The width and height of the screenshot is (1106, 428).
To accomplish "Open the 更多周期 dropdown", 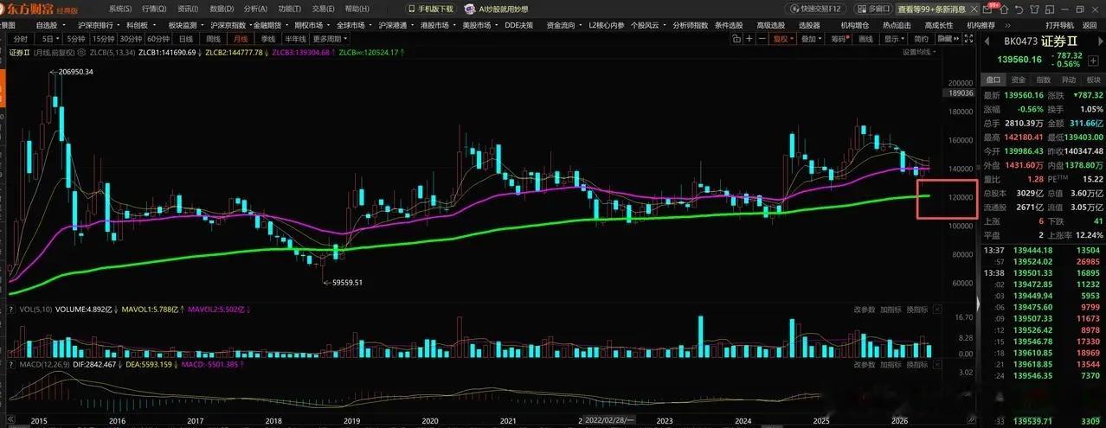I will [x=330, y=39].
